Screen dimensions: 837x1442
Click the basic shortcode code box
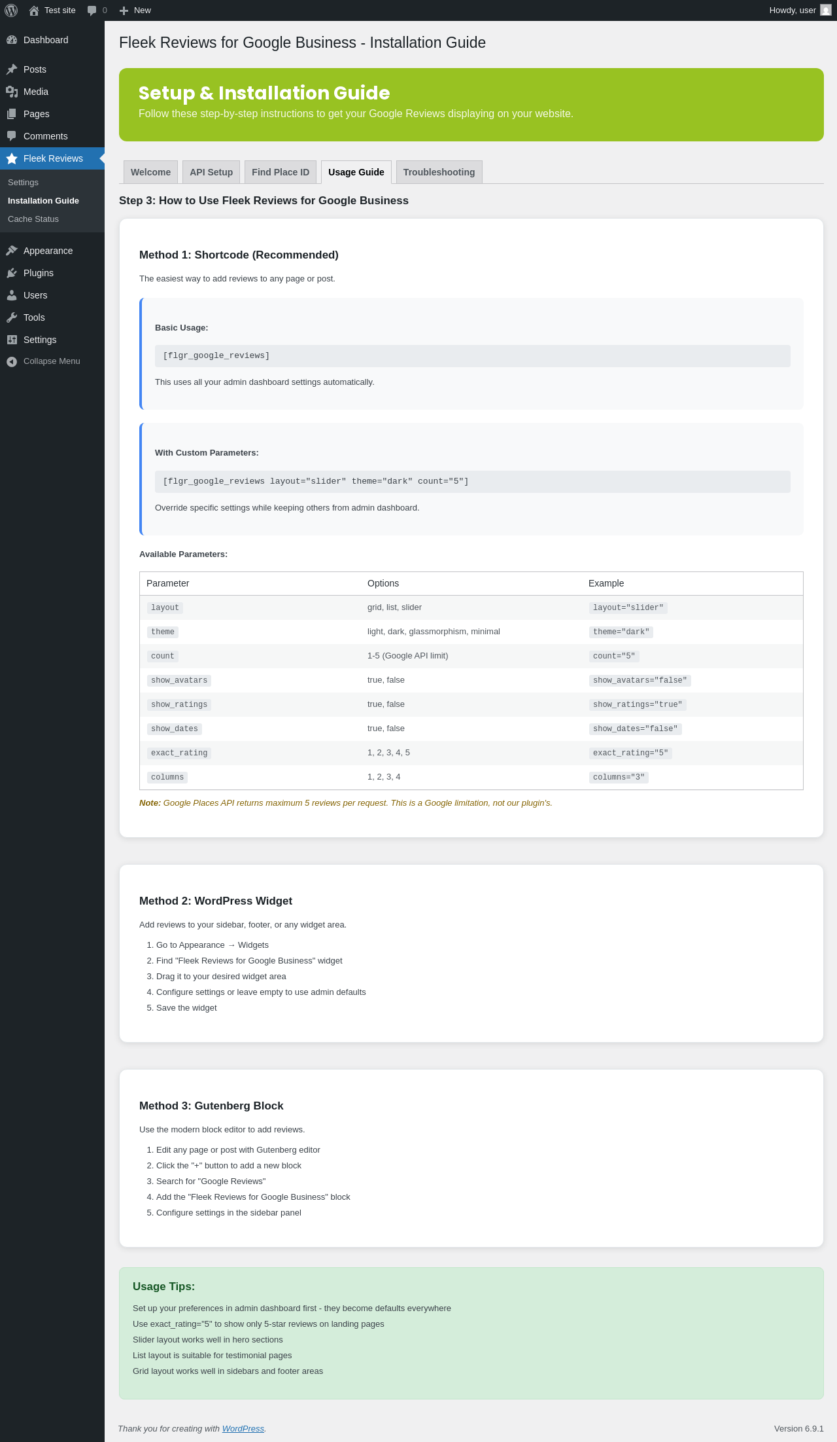[472, 356]
